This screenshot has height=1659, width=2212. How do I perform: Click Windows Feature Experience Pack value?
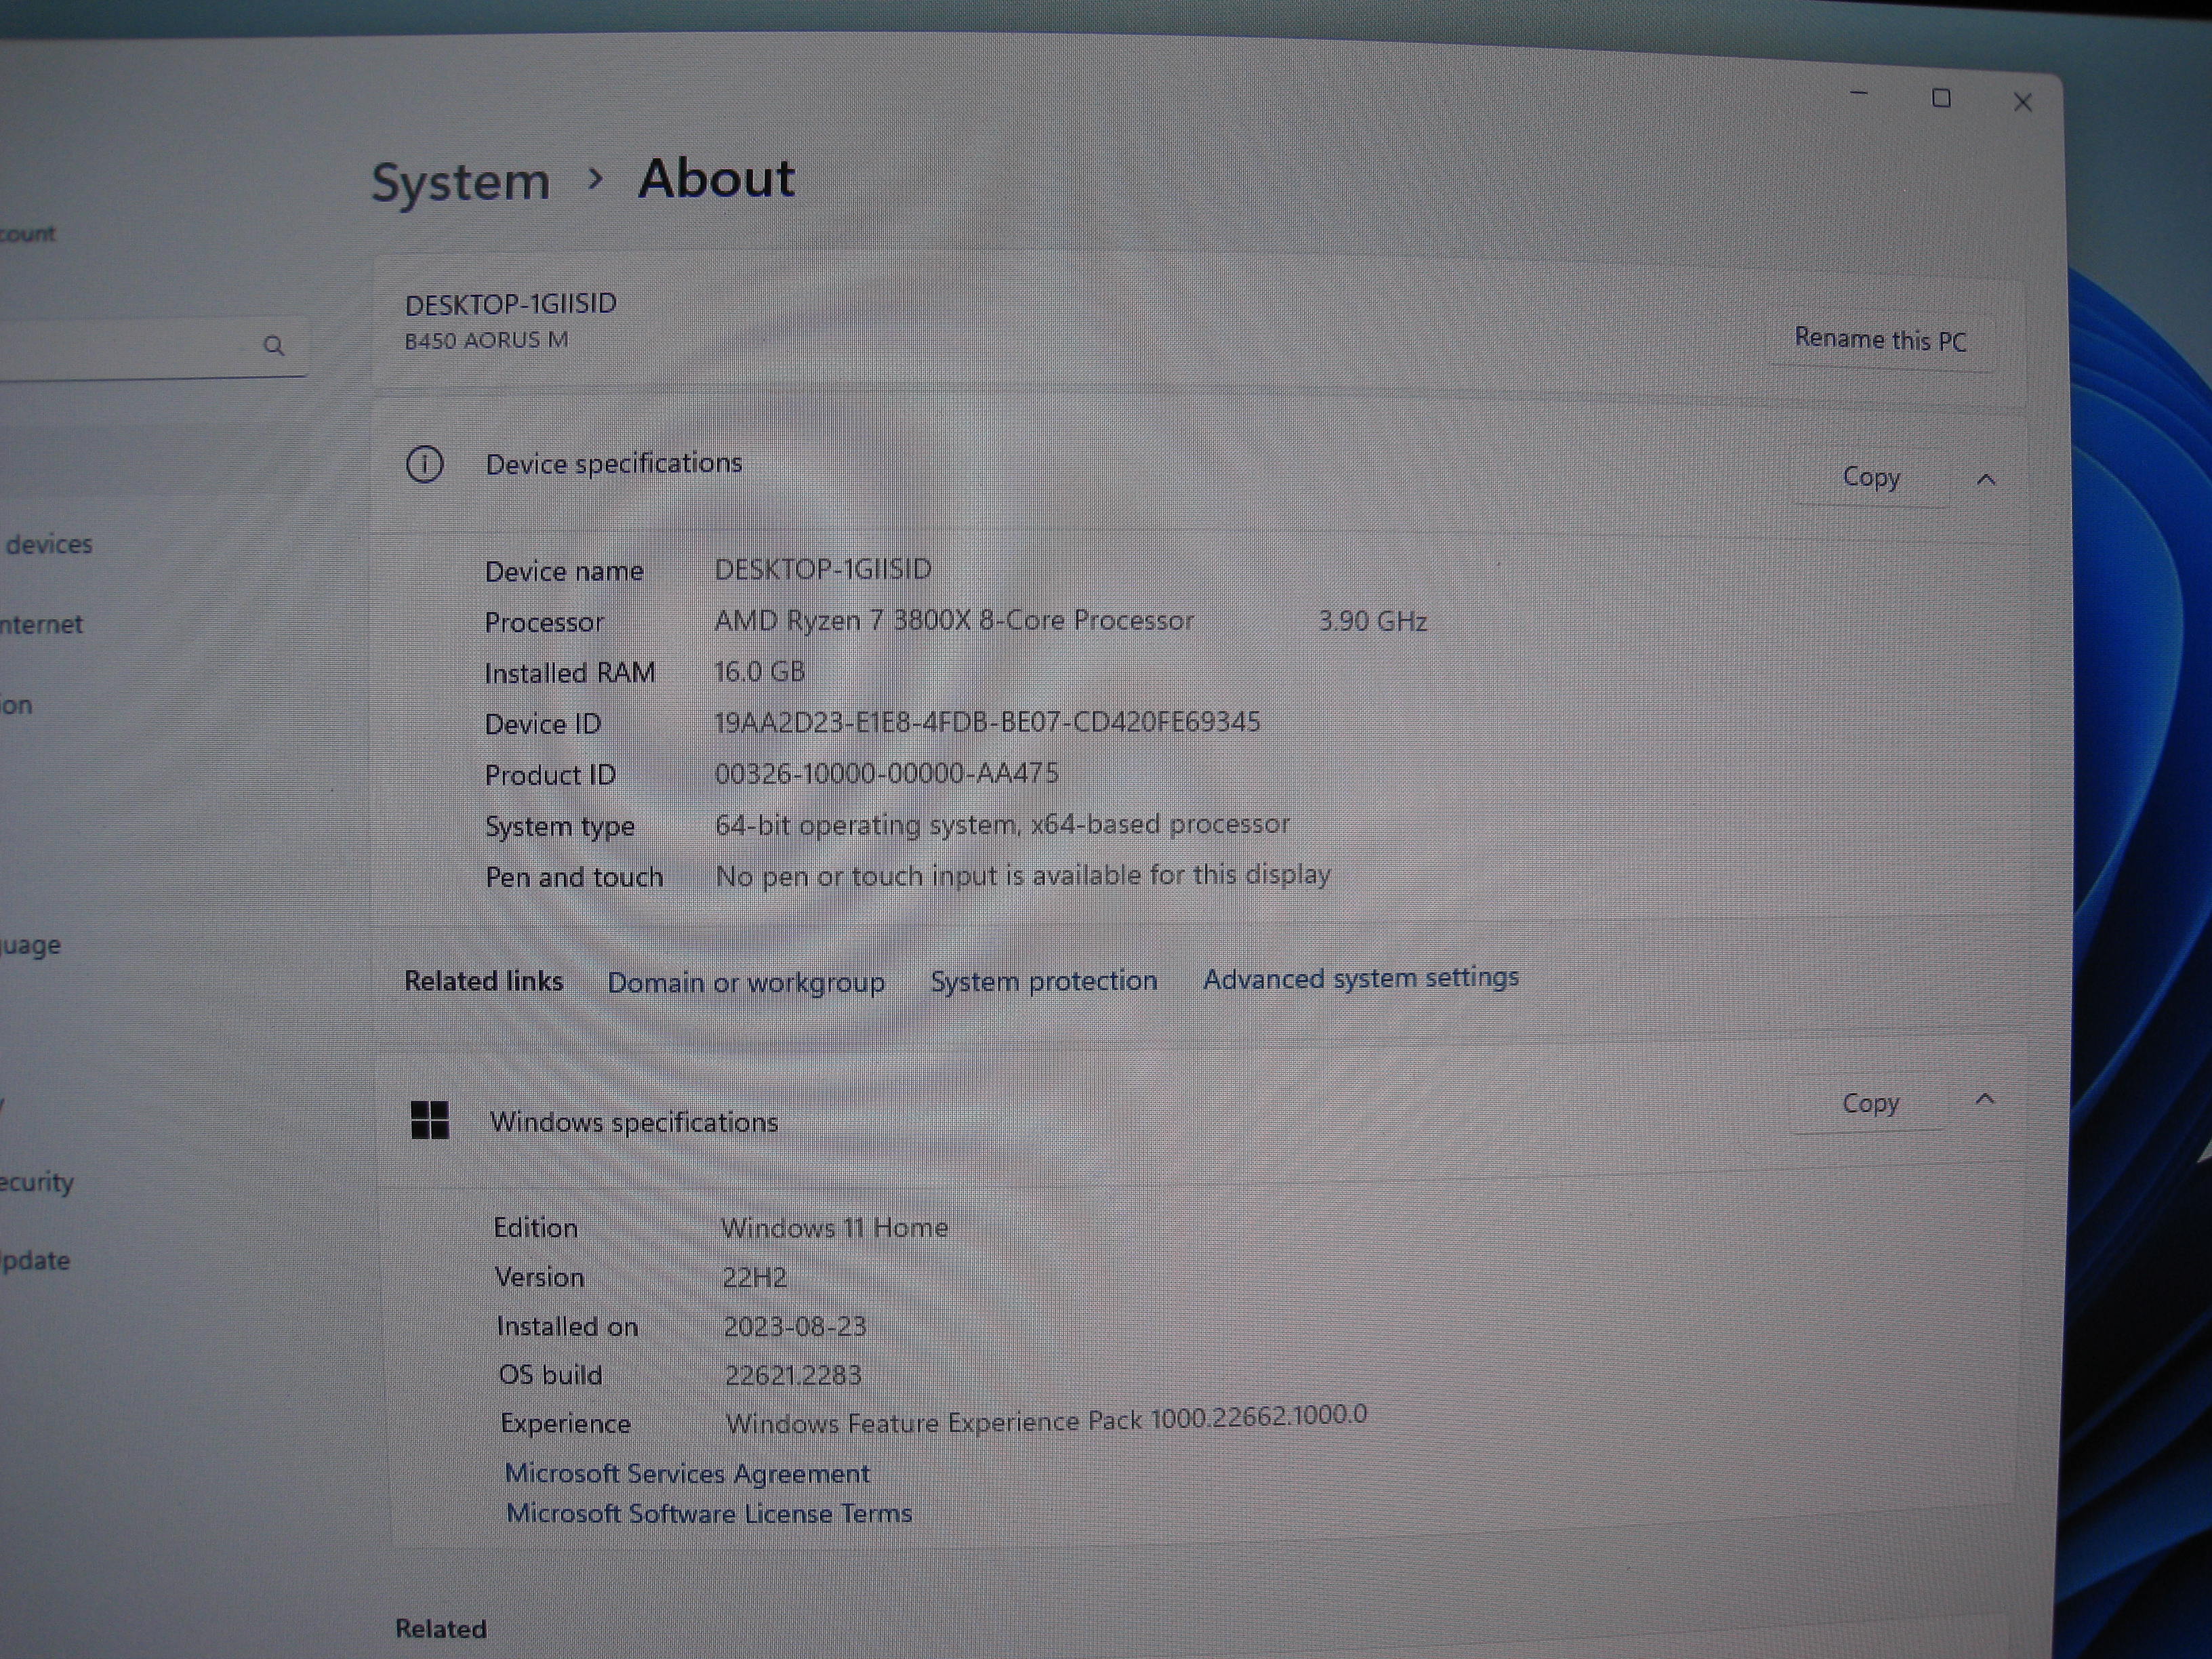click(x=1046, y=1419)
